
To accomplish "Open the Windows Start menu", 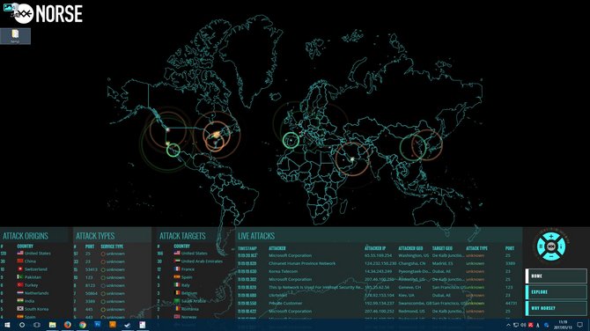I will 7,325.
